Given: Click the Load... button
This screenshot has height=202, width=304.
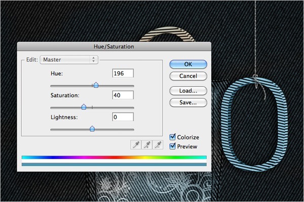Looking at the screenshot, I should click(188, 91).
